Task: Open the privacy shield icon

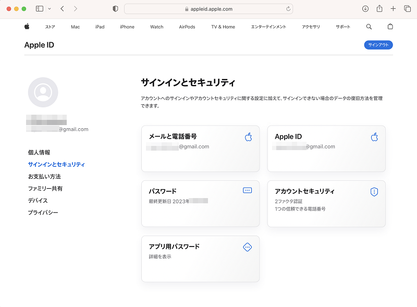Action: tap(115, 9)
